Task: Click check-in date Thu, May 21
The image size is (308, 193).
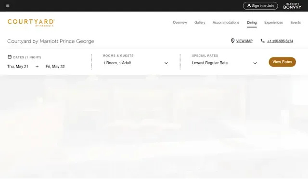Action: [x=18, y=67]
